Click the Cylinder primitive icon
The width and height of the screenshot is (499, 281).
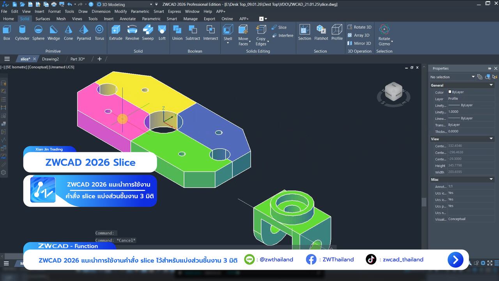[x=22, y=32]
